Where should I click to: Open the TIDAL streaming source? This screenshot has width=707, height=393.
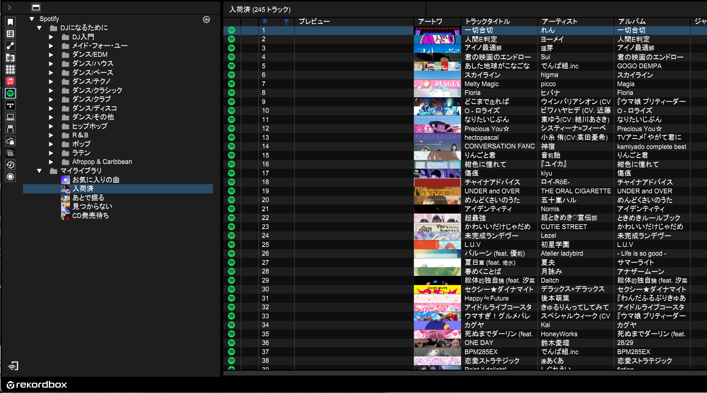pyautogui.click(x=10, y=105)
